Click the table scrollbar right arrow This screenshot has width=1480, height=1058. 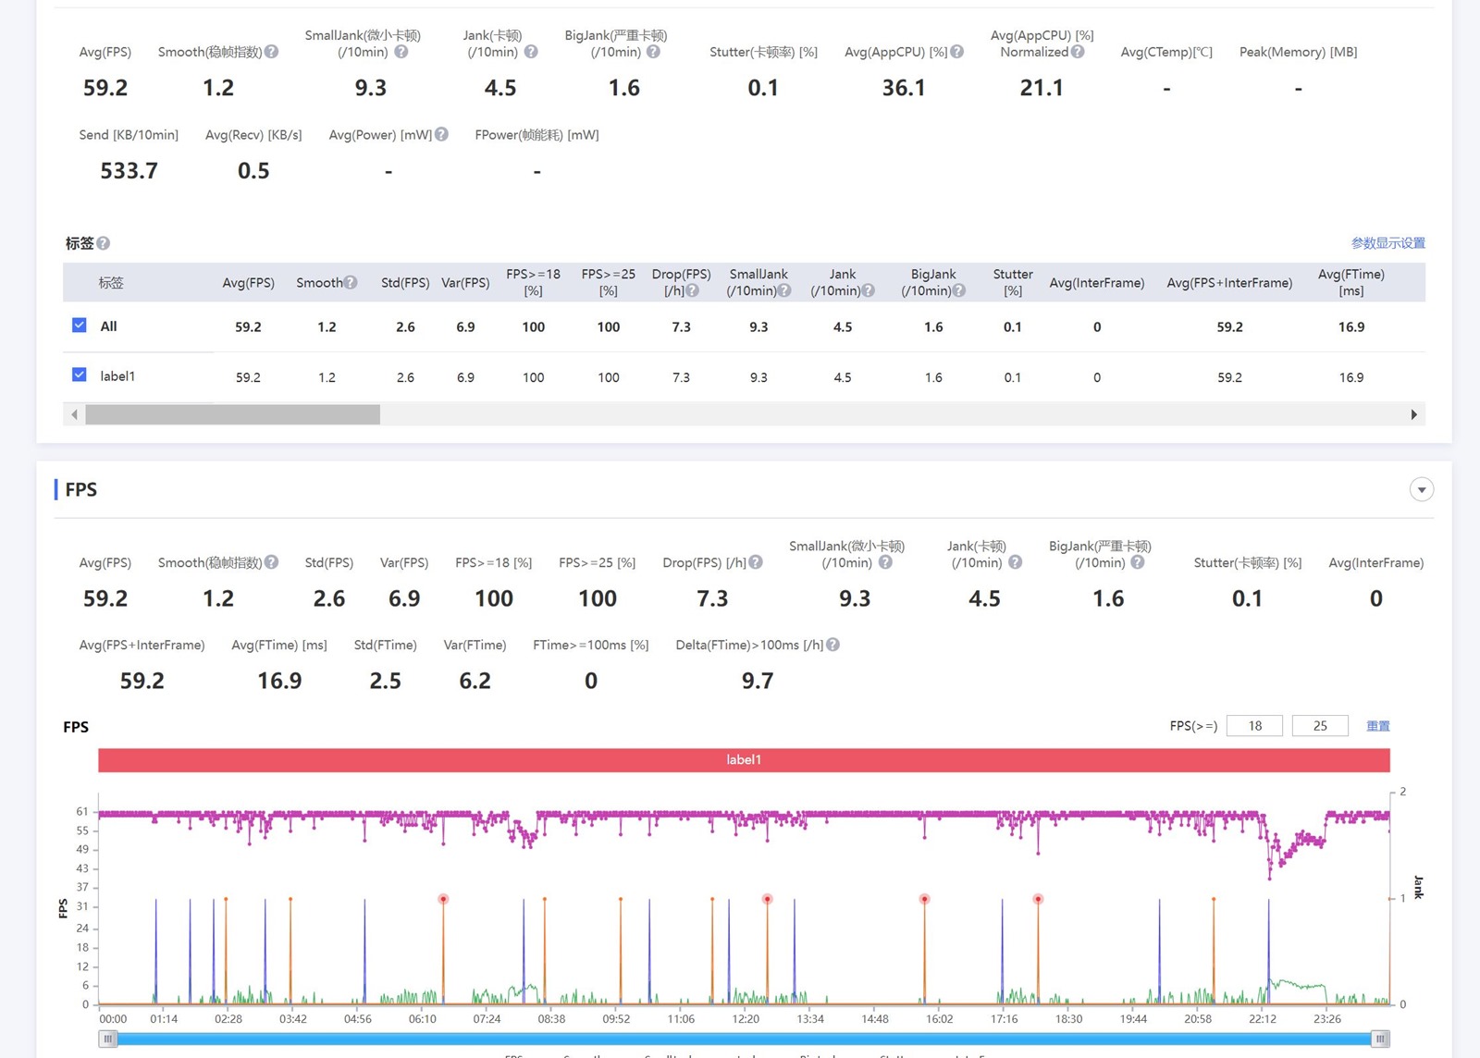[x=1413, y=414]
